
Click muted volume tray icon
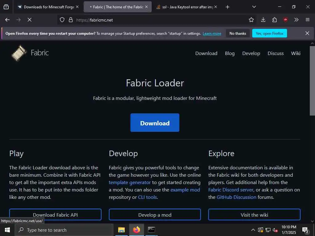pyautogui.click(x=275, y=230)
